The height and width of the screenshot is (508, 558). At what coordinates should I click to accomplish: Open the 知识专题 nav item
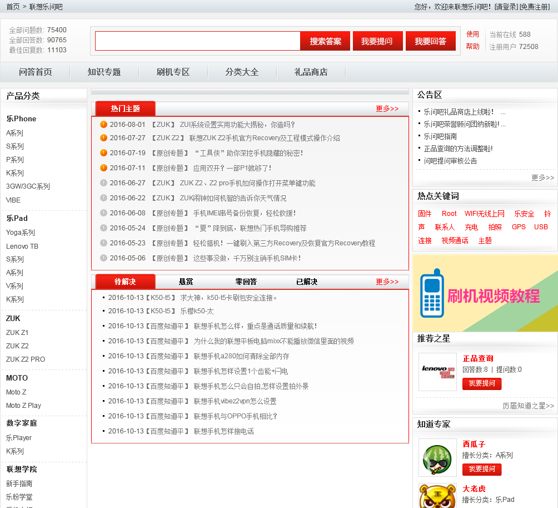point(104,72)
